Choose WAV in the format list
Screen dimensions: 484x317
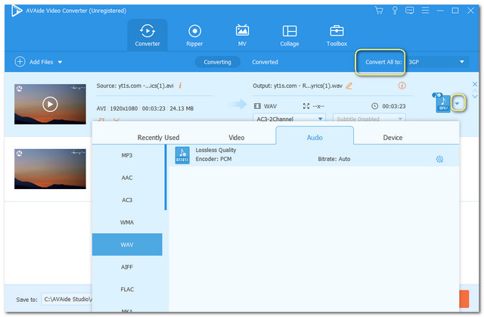127,244
